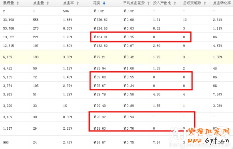Toggle the blue 花费 descending arrow
This screenshot has height=149, width=233.
pos(104,3)
